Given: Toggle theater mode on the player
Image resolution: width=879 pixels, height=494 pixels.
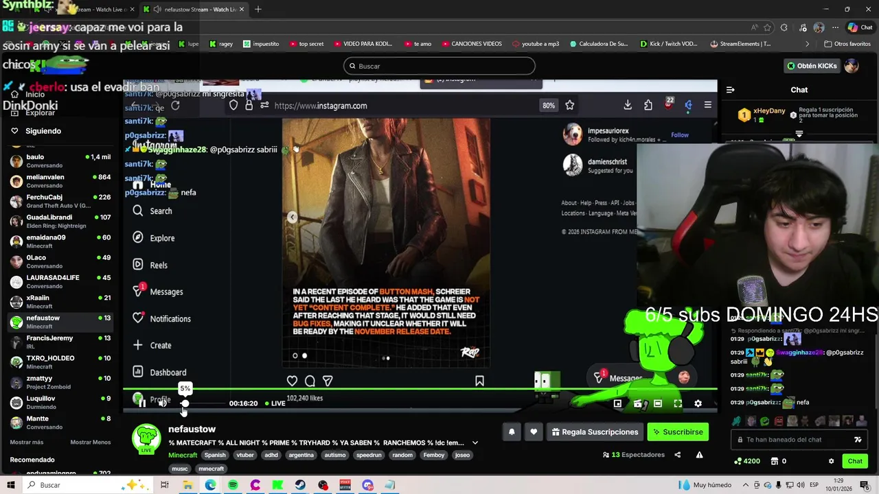Looking at the screenshot, I should point(658,403).
